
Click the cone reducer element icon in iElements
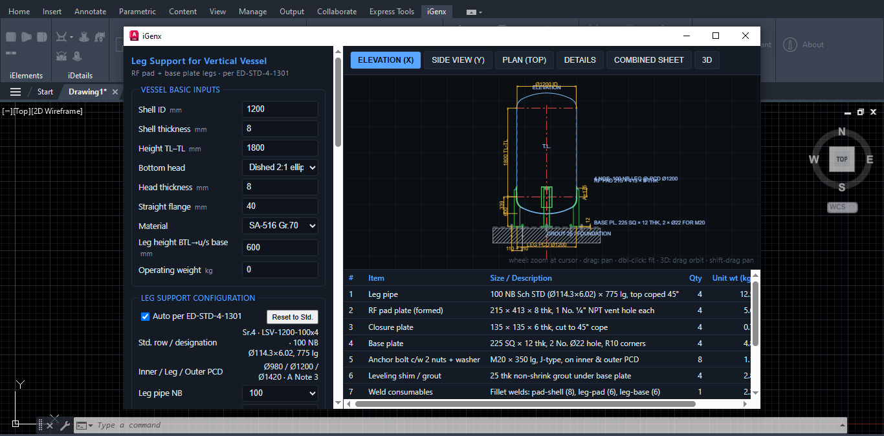click(27, 37)
